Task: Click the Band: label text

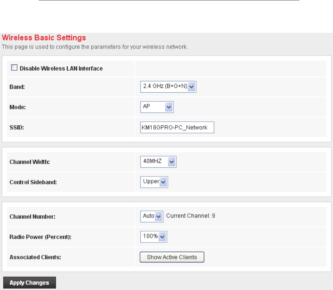Action: pyautogui.click(x=17, y=87)
